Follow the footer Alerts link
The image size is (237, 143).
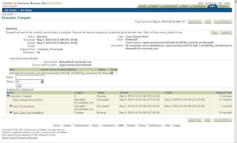point(95,125)
